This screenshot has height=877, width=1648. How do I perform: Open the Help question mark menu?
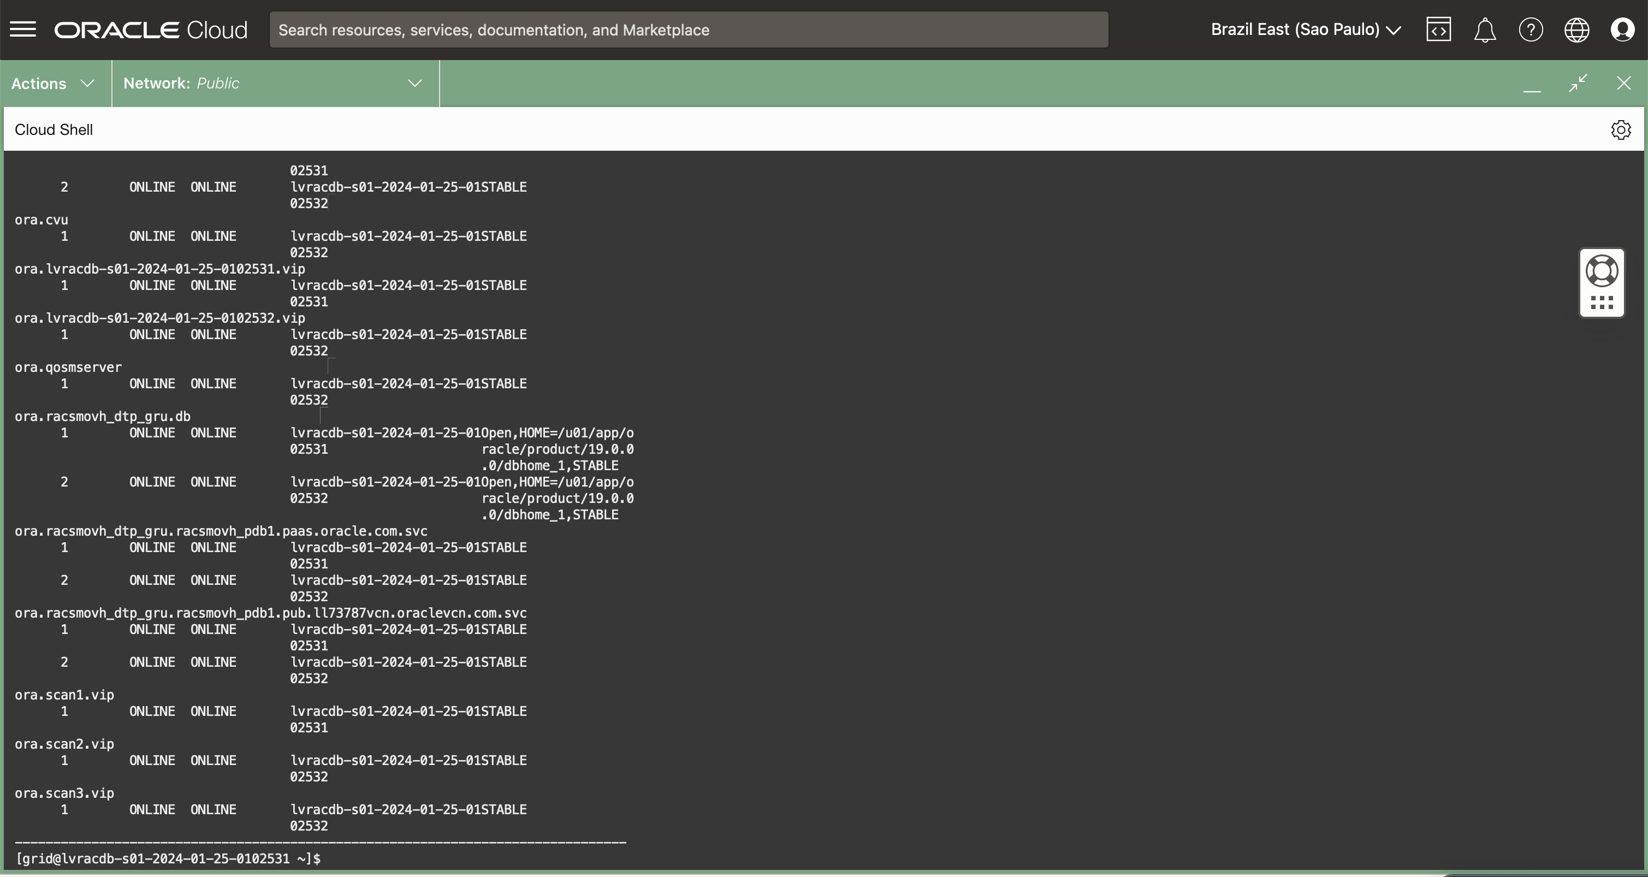tap(1530, 30)
